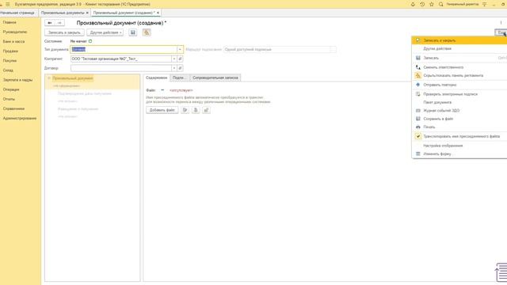Click the notifications bell icon
Image resolution: width=507 pixels, height=285 pixels.
tap(413, 4)
